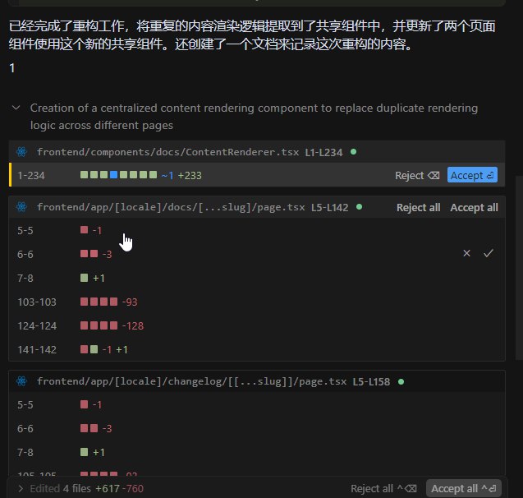Open frontend/app/[locale]/docs/[...slug]/page.tsx file link
Image resolution: width=523 pixels, height=498 pixels.
coord(171,207)
